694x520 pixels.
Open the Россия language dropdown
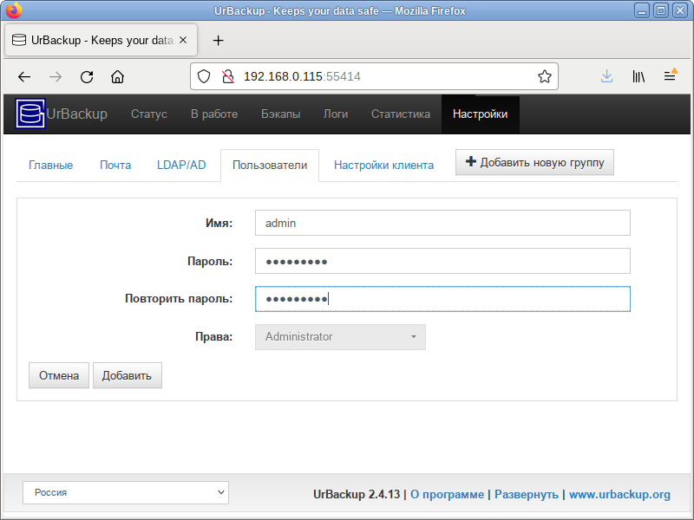pyautogui.click(x=126, y=492)
